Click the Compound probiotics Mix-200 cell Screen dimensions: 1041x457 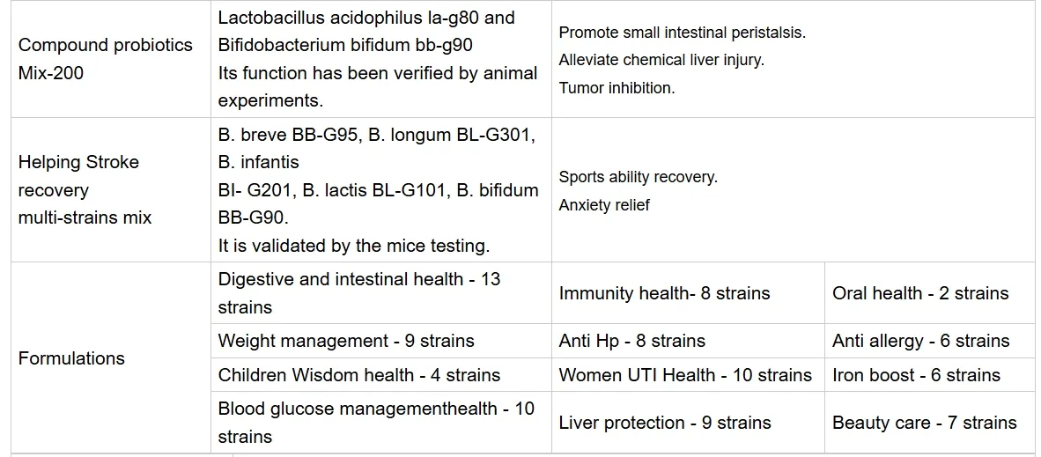(x=105, y=59)
